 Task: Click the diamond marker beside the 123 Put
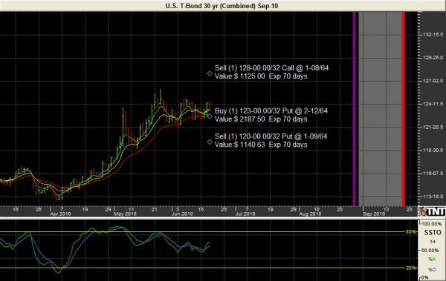[x=210, y=116]
